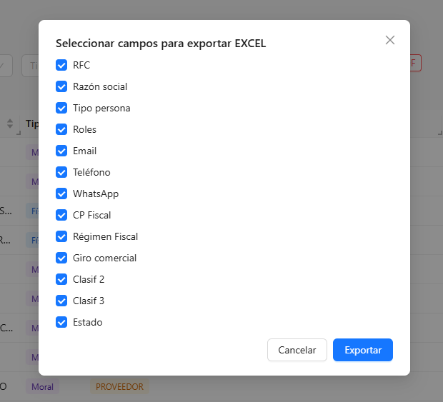Screen dimensions: 443x402
Task: Click the Cancelar button
Action: [297, 350]
